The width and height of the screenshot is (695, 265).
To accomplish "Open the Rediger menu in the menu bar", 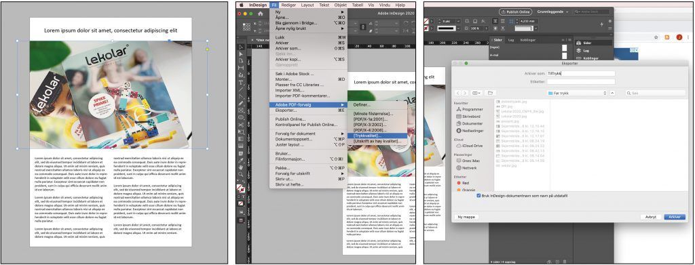I will click(288, 5).
